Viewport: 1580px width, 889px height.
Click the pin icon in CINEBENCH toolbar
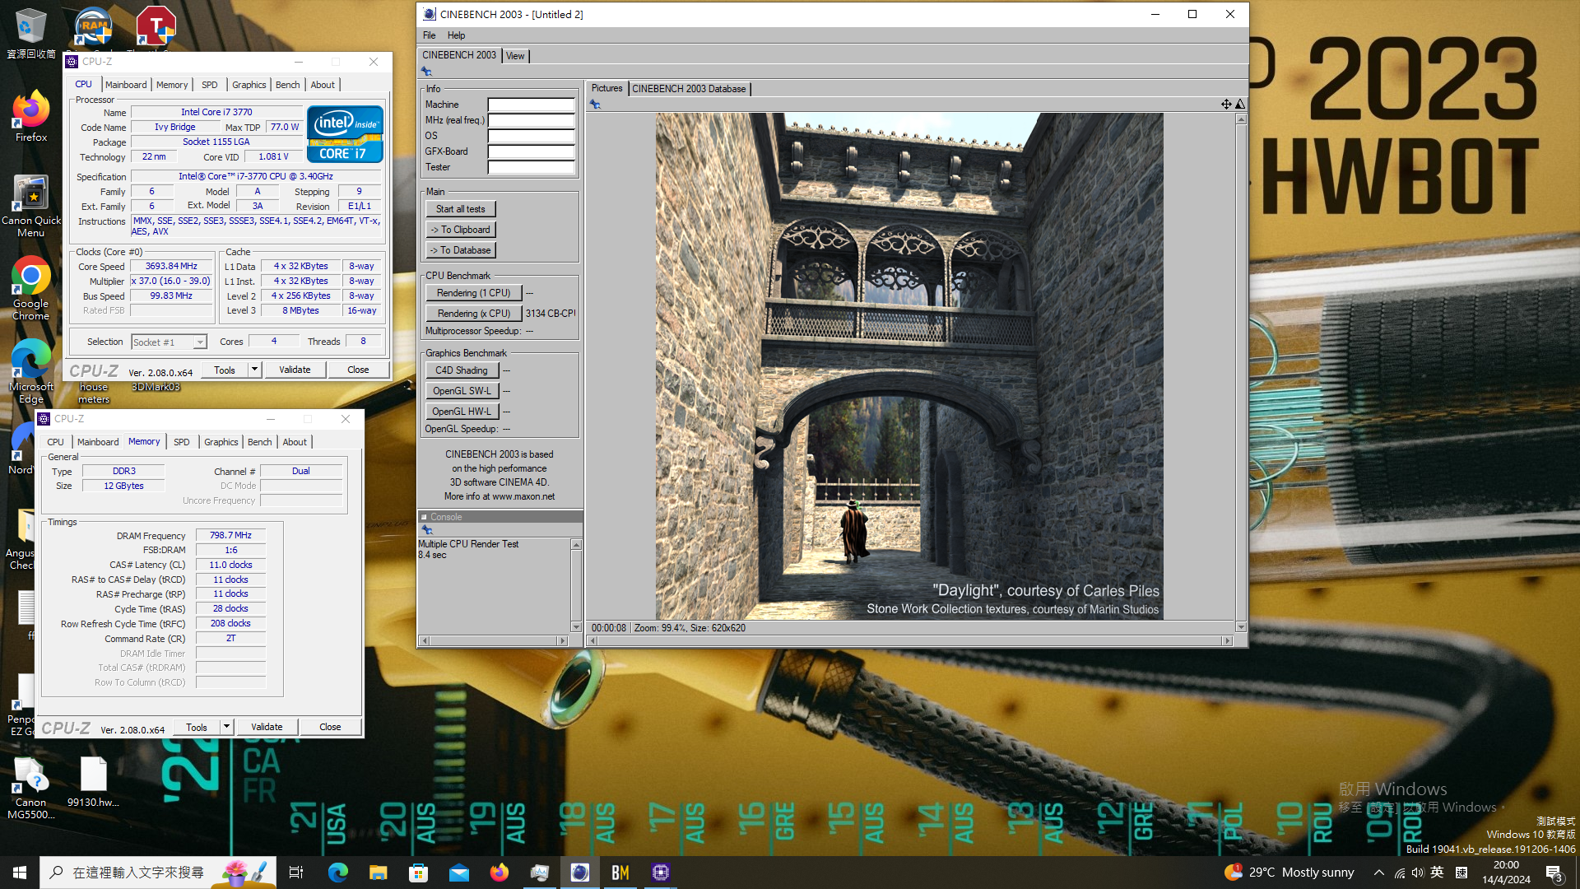coord(426,72)
